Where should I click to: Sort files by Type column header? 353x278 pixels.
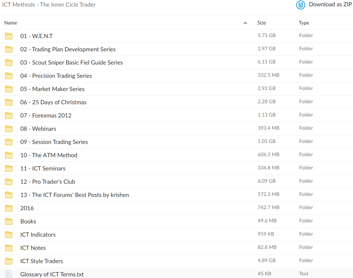click(304, 23)
